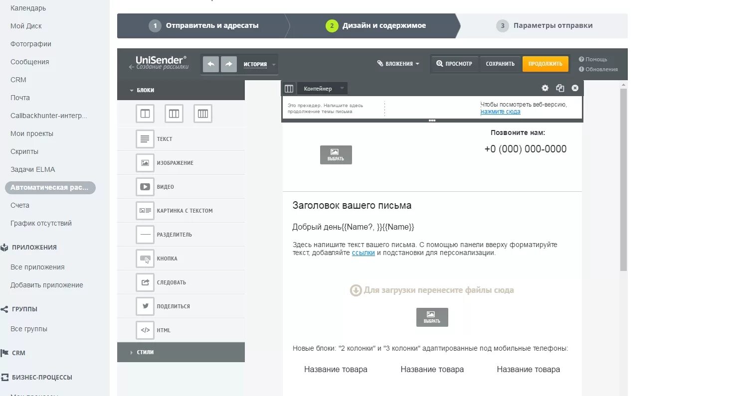Go to step Параметры отправки
The image size is (735, 396).
click(545, 25)
